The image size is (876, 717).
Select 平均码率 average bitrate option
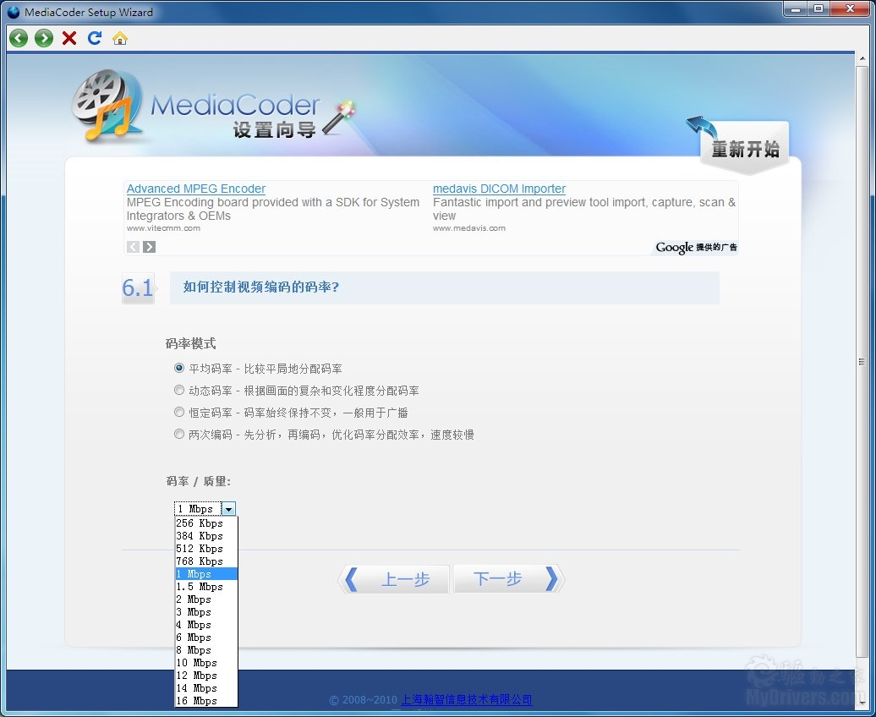point(179,369)
